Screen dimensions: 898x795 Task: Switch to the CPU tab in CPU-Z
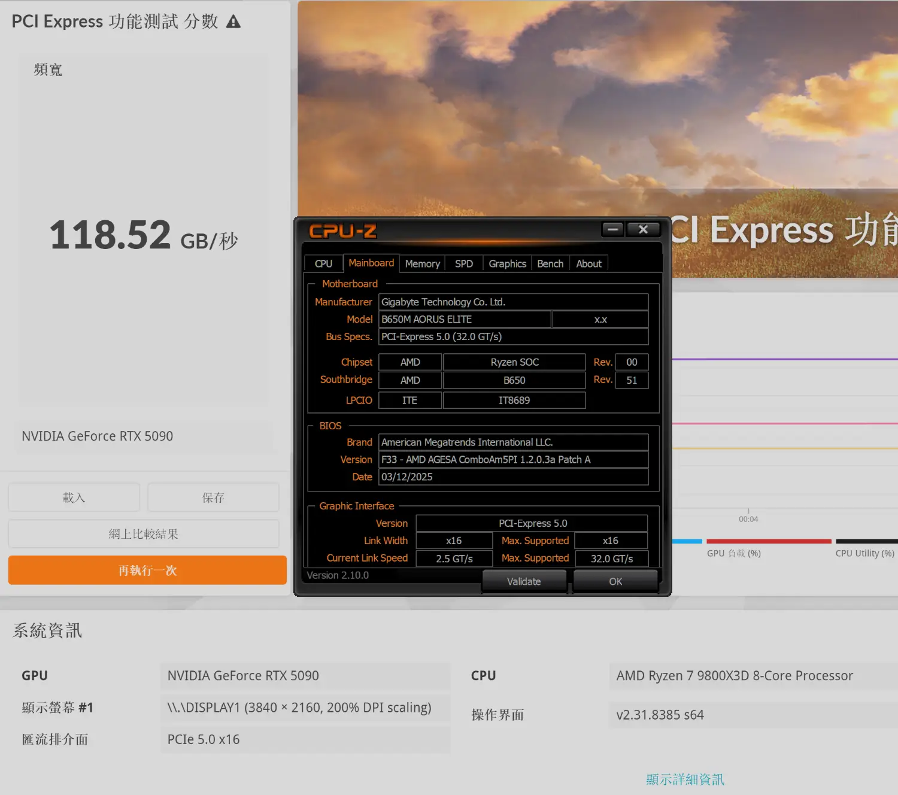323,263
